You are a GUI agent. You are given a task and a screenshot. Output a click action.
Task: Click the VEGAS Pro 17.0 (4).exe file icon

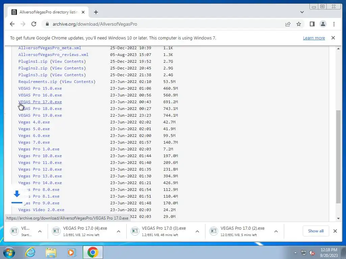pos(56,231)
